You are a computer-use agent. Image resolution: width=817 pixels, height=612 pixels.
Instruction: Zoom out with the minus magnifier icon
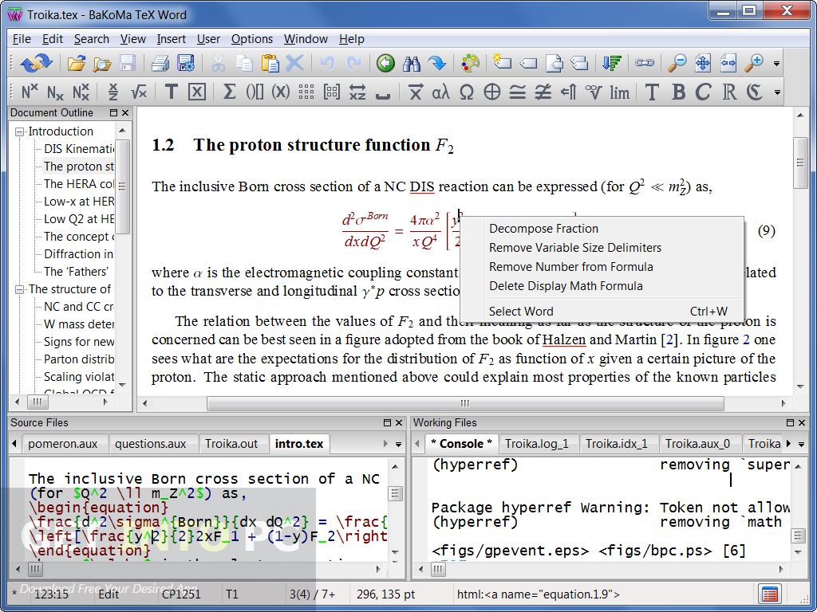click(677, 64)
